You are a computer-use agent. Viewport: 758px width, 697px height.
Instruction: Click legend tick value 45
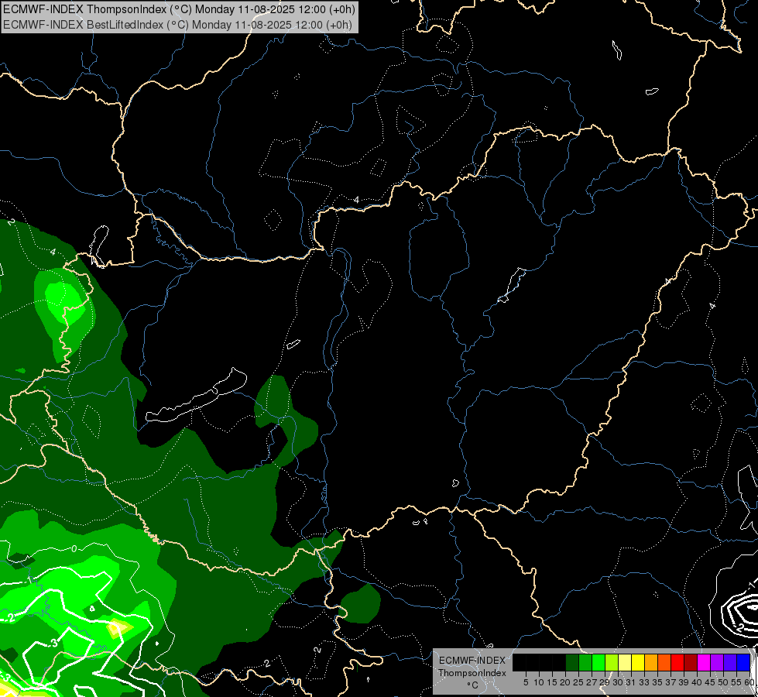(x=711, y=682)
